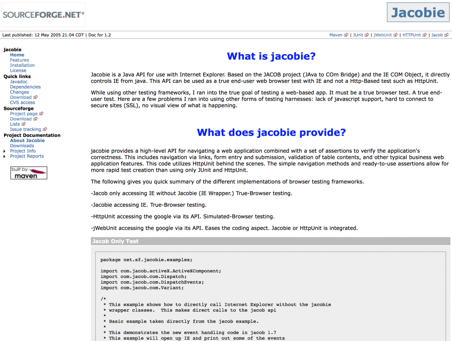
Task: Open the Home sidebar link
Action: pyautogui.click(x=17, y=55)
